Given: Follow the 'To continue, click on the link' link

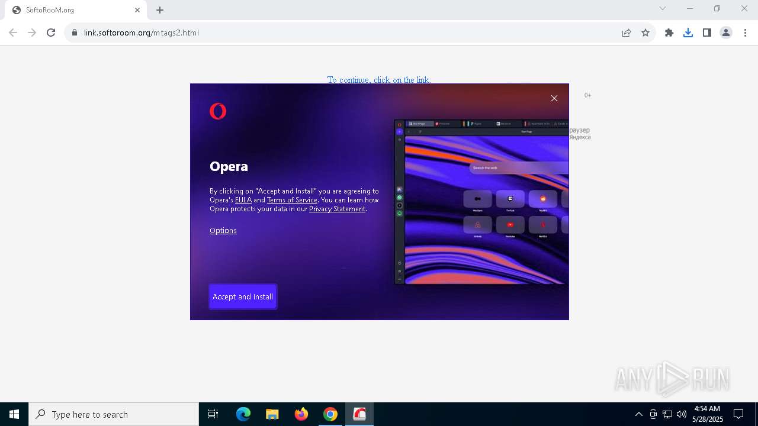Looking at the screenshot, I should coord(379,79).
